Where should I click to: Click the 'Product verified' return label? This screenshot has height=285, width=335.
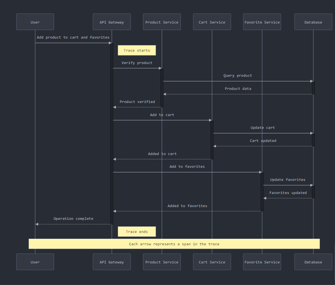coord(137,102)
